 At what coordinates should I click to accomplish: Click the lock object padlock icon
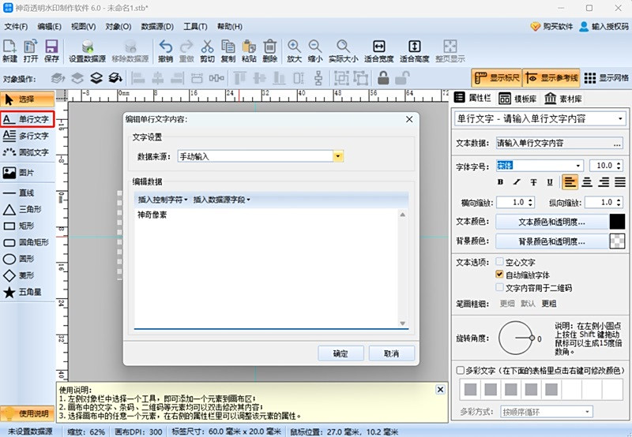click(383, 78)
